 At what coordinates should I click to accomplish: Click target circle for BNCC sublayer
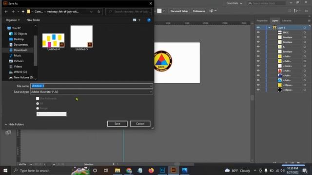pos(305,33)
